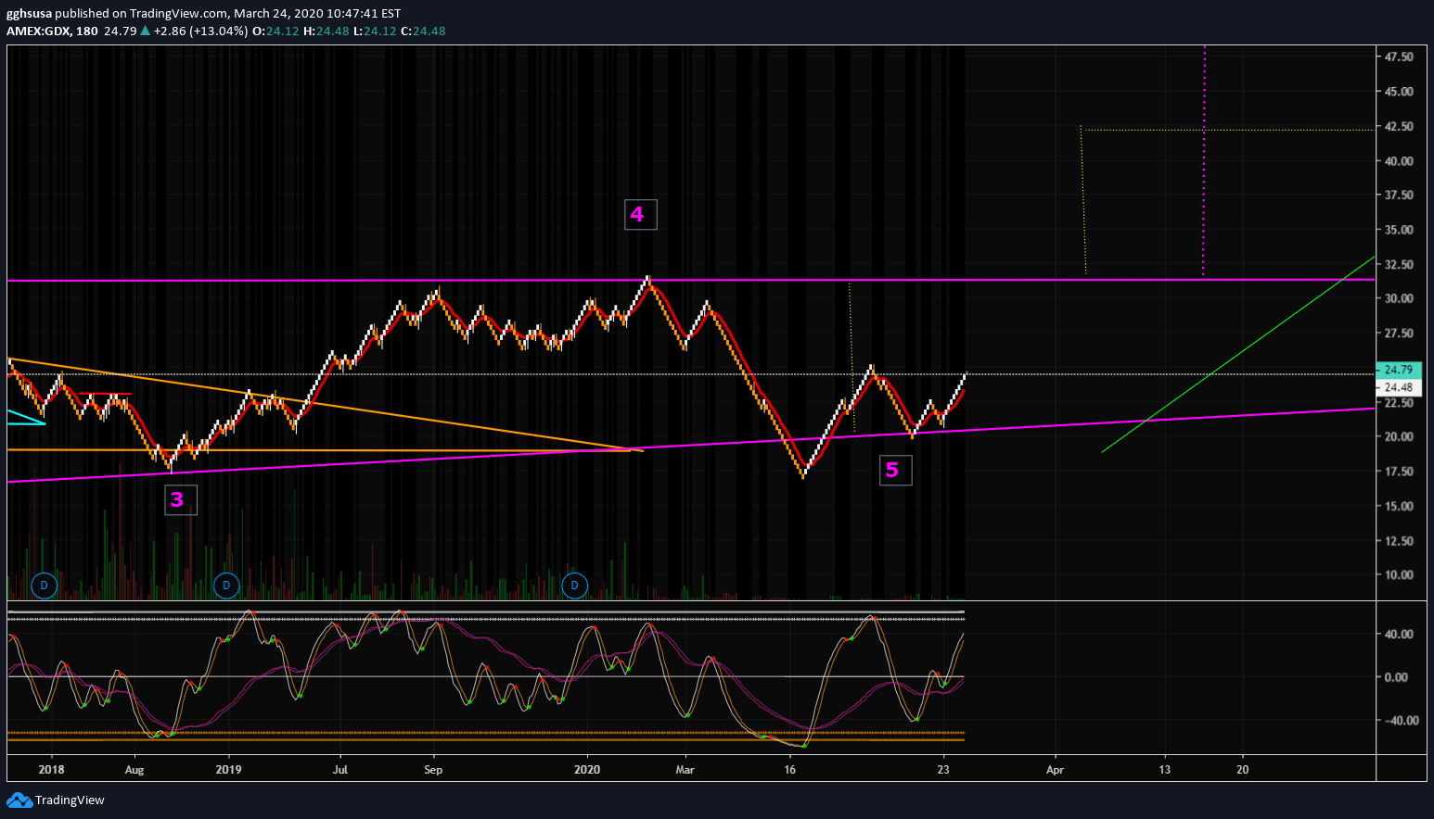
Task: Click the 17.50 price axis label
Action: 1399,472
